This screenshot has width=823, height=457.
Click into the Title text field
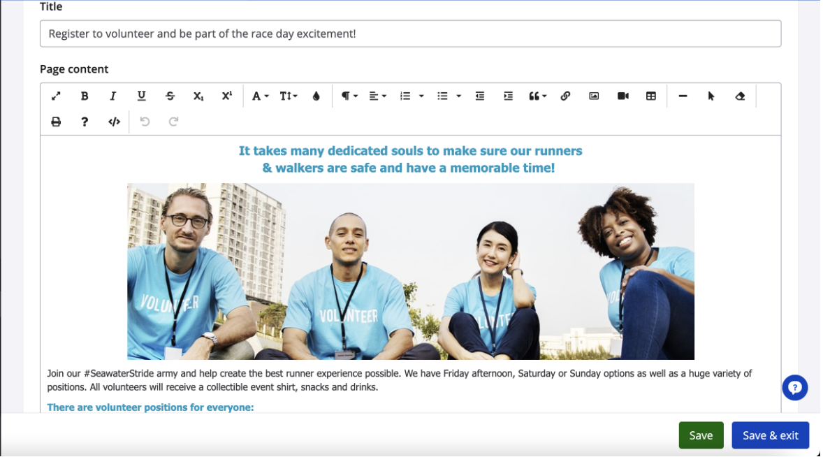click(x=410, y=34)
